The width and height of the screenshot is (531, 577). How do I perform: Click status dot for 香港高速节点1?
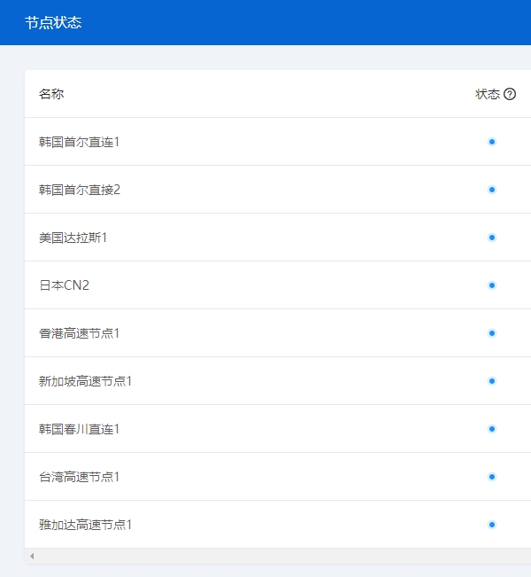(492, 333)
